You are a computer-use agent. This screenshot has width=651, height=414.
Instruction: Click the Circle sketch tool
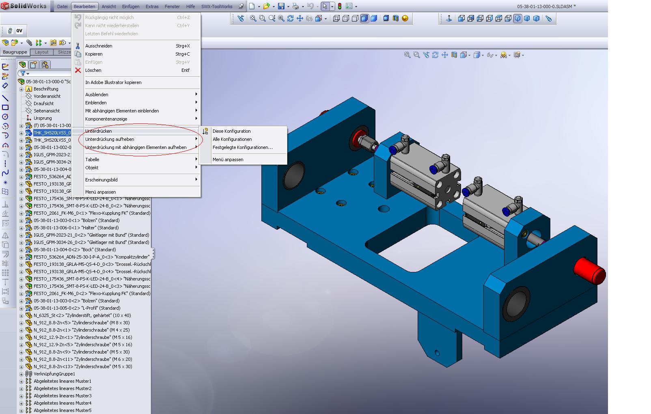pos(5,117)
